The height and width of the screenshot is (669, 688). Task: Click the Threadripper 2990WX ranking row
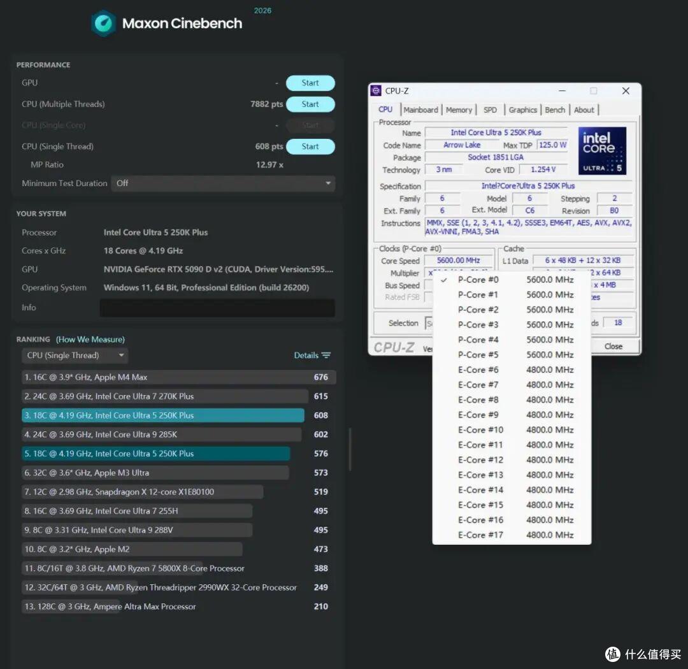coord(178,587)
